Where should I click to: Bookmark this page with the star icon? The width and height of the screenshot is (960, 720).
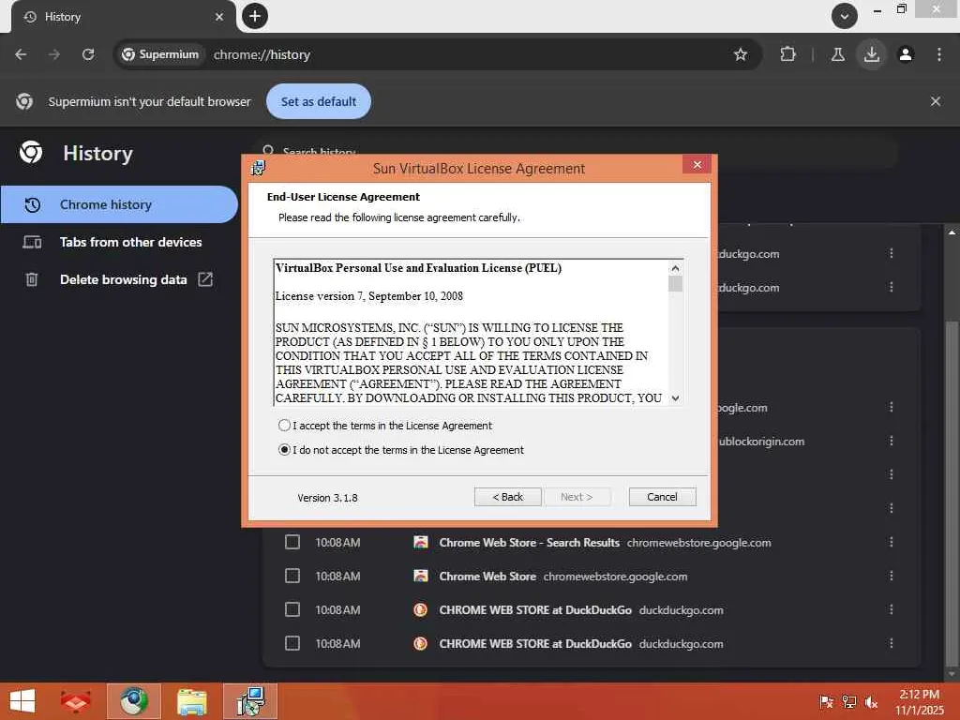tap(741, 54)
